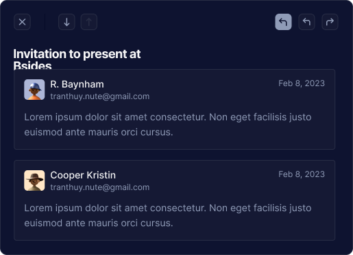Click the subject title Invitation to present at Bsides

(x=77, y=59)
